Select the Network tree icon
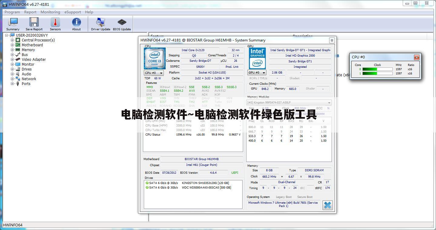436x230 pixels. point(18,79)
